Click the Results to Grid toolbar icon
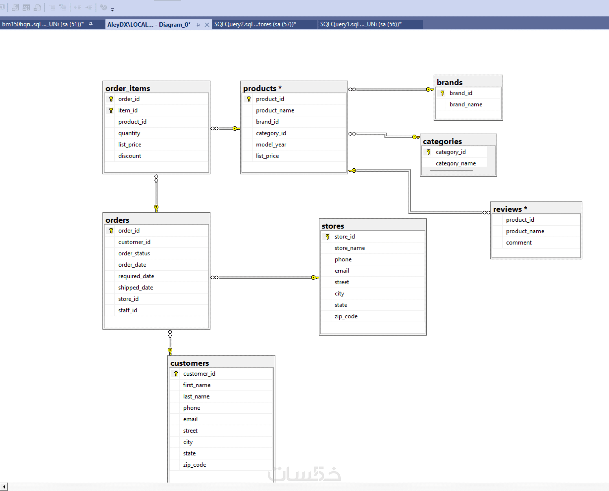The image size is (609, 491). [27, 7]
